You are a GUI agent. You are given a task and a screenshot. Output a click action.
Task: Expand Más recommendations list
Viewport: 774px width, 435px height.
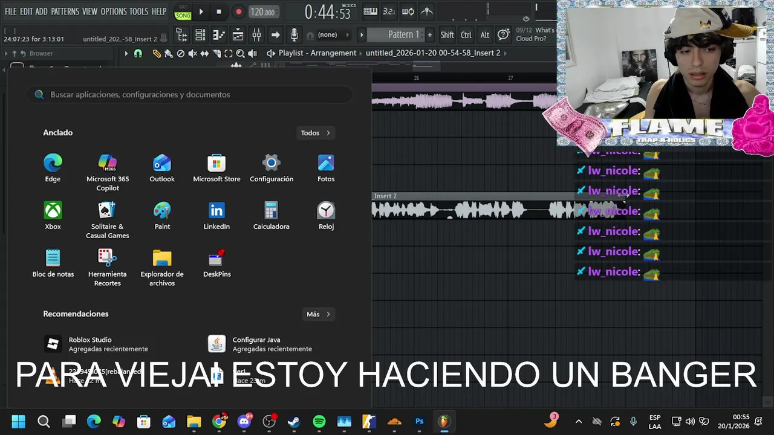319,314
